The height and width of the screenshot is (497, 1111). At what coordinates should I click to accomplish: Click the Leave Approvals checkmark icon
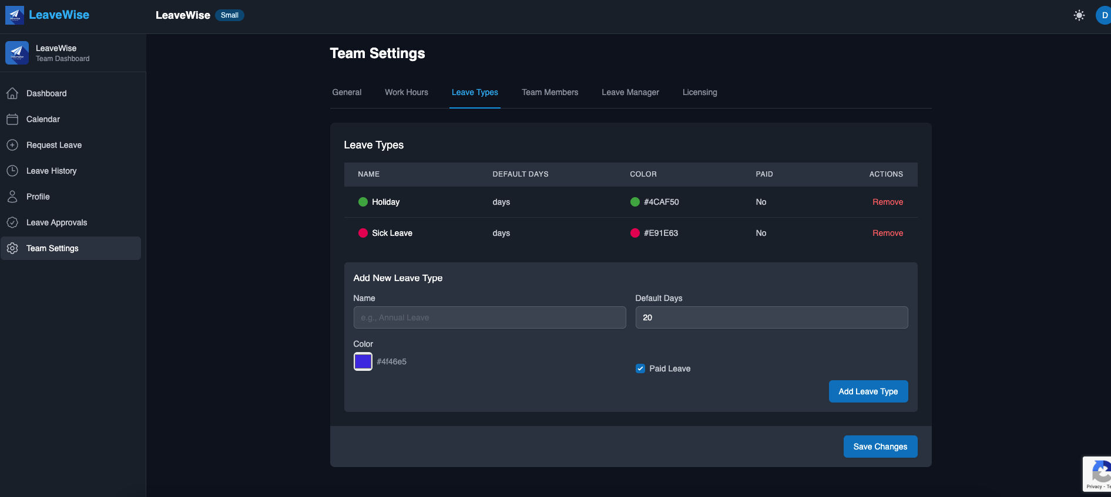12,222
